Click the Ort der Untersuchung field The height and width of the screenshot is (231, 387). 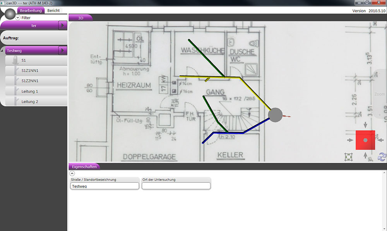(x=176, y=186)
